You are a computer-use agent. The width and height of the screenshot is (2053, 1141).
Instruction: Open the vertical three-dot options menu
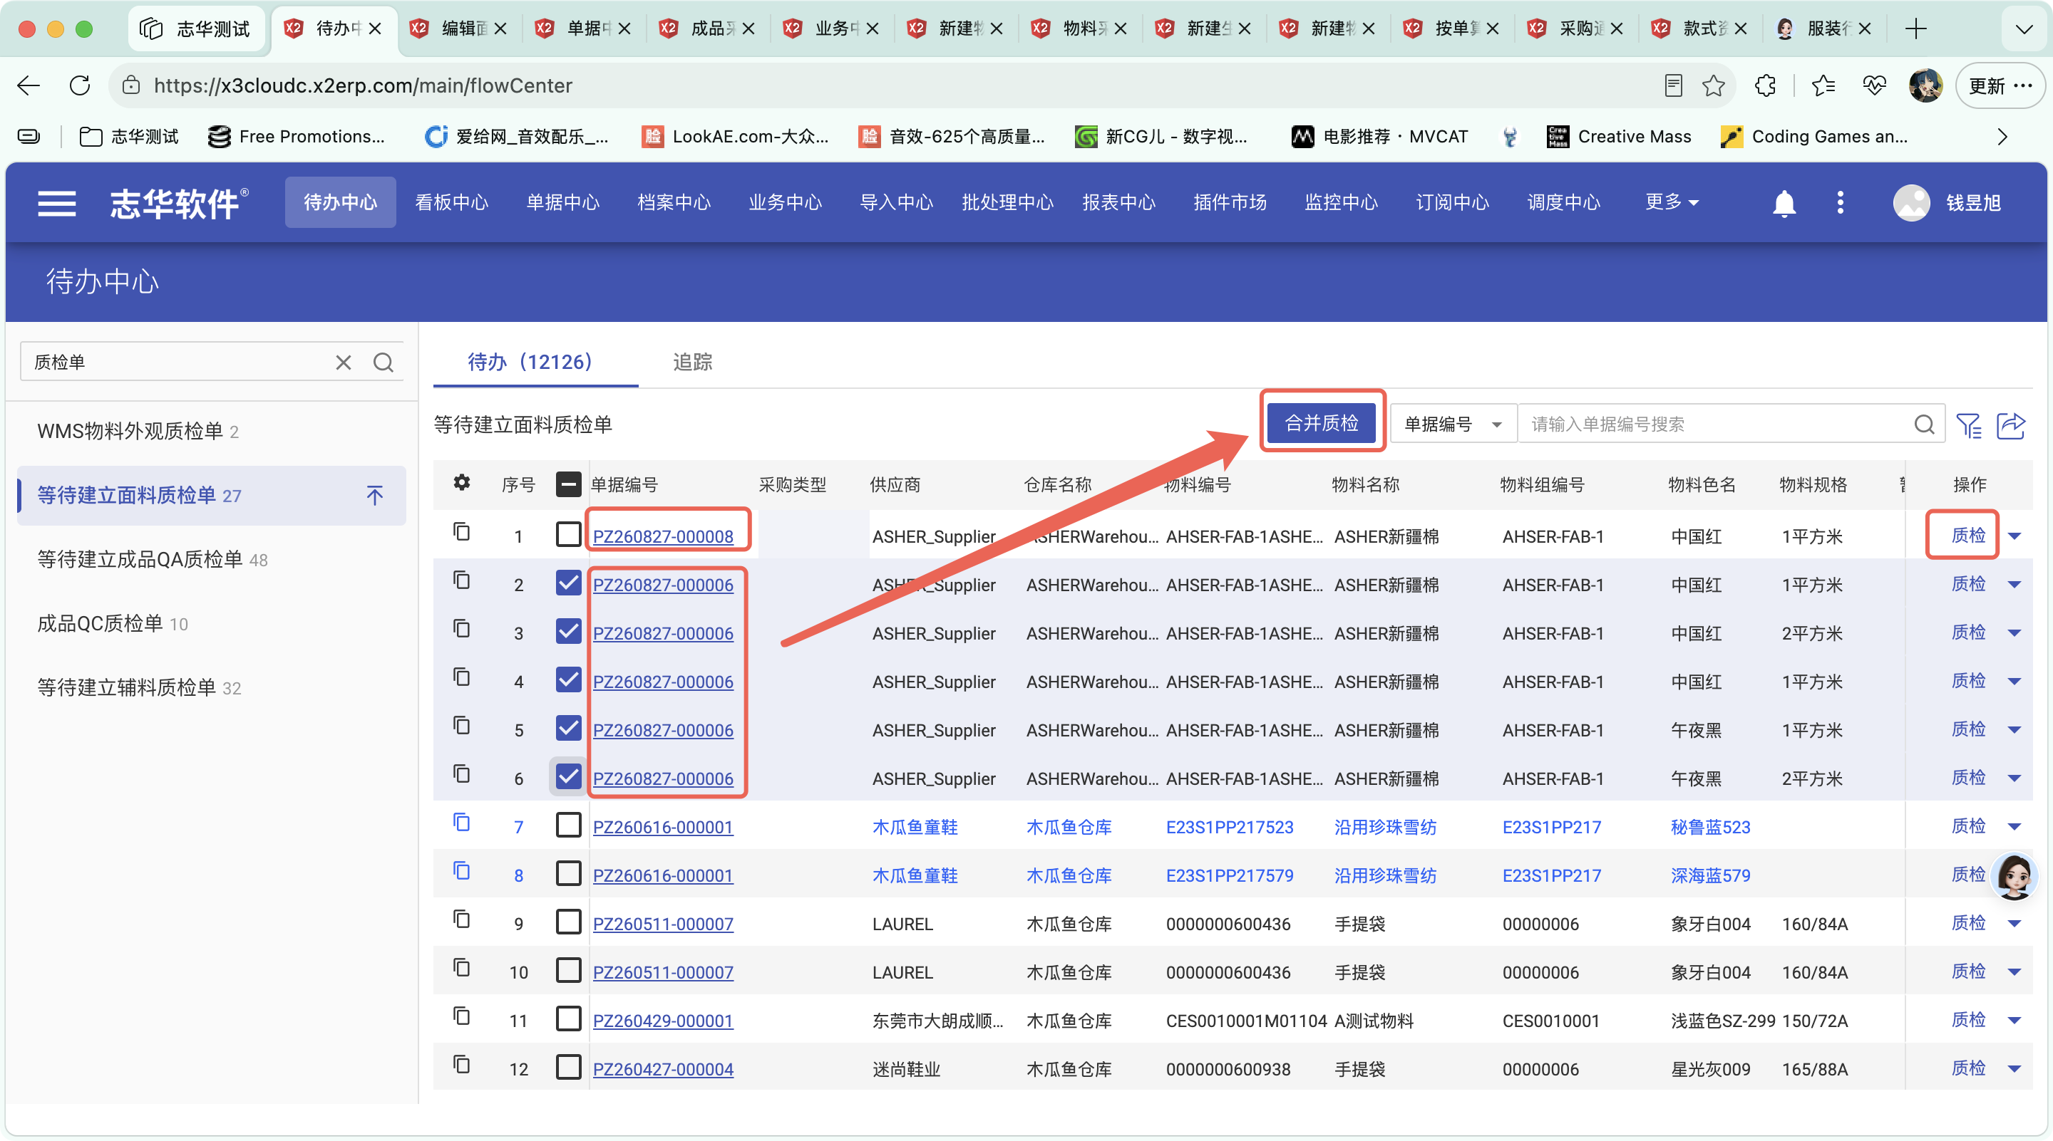click(x=1840, y=202)
